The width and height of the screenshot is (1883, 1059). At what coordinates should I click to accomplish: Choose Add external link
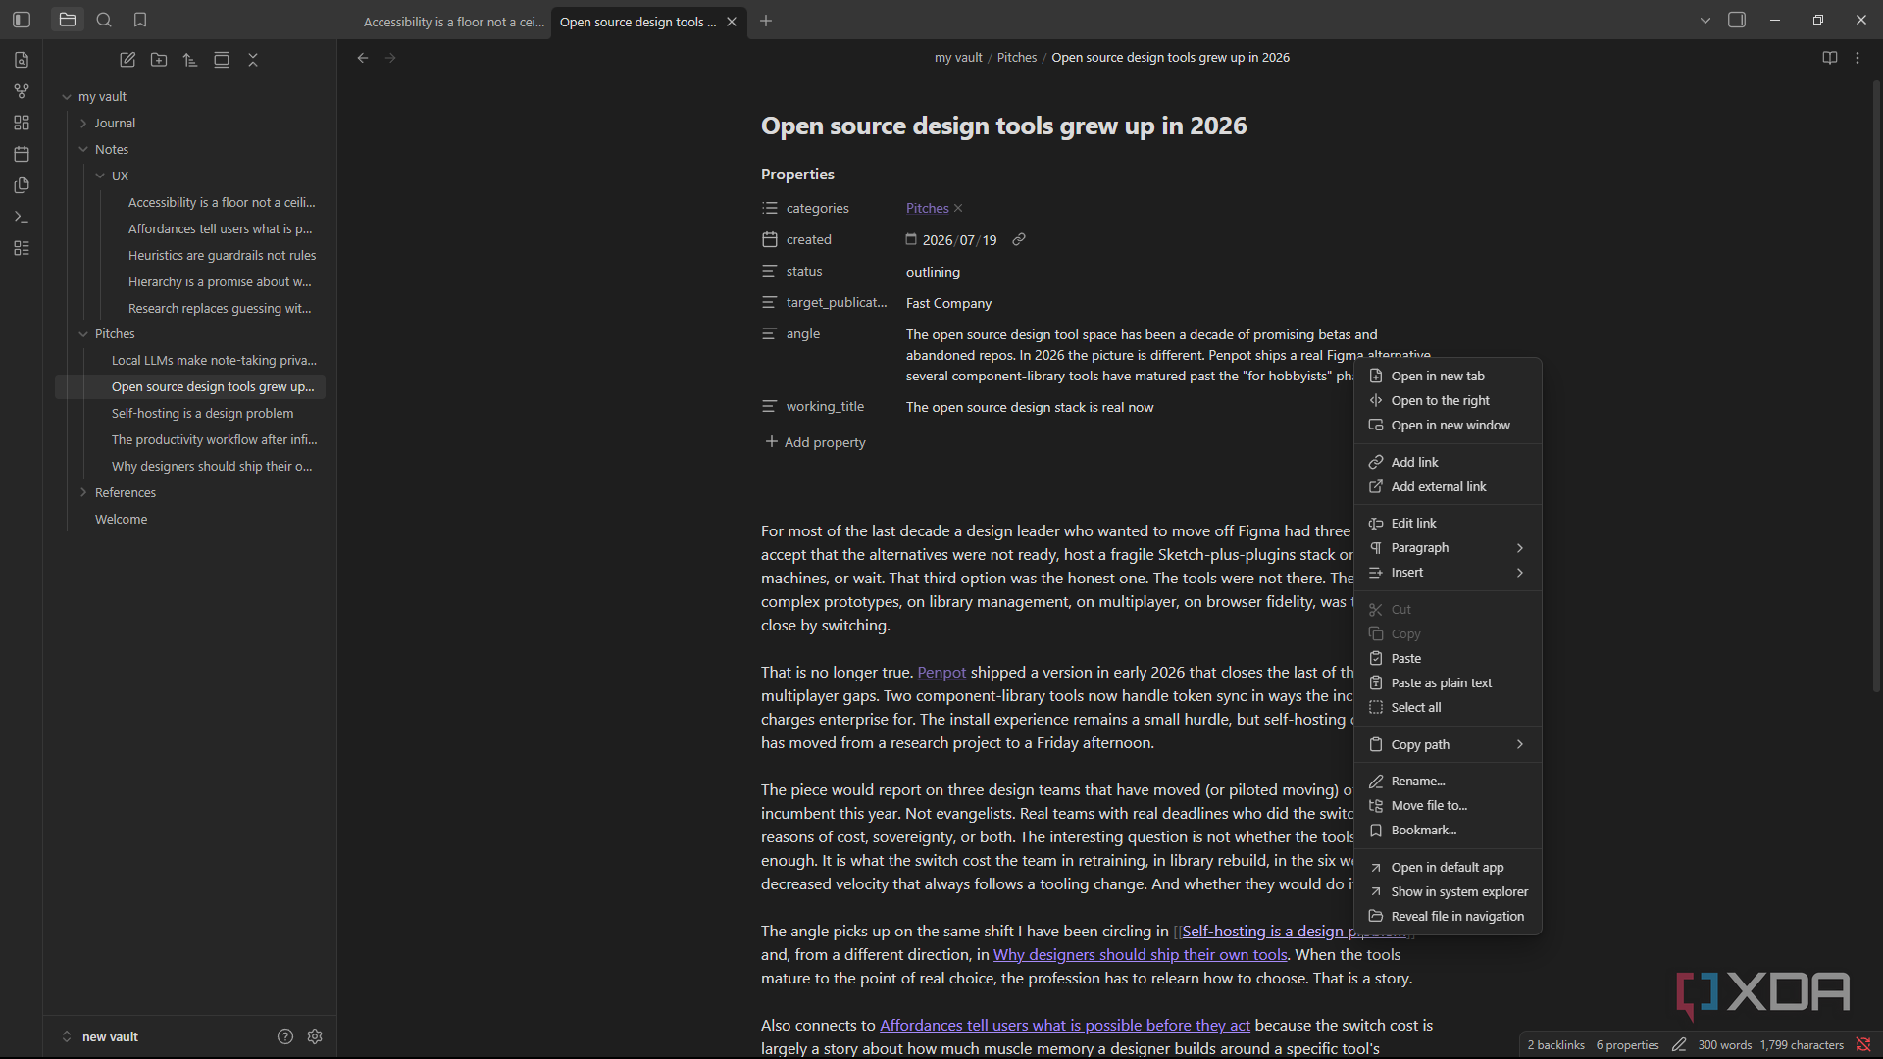(x=1448, y=486)
